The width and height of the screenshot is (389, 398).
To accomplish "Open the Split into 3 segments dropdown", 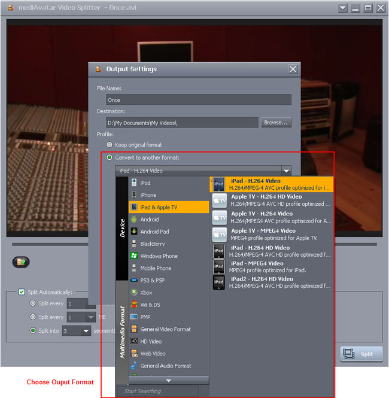I will click(86, 331).
